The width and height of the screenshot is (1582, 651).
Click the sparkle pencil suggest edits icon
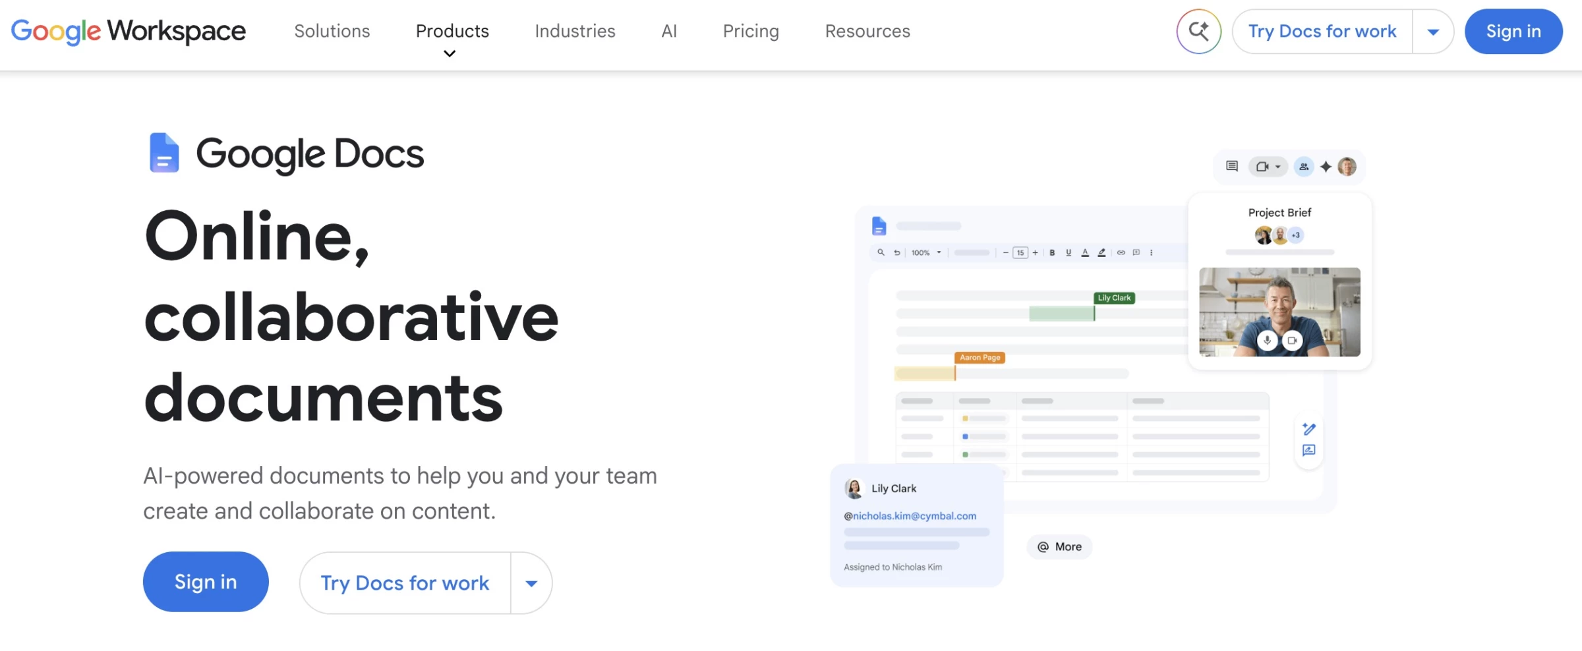pyautogui.click(x=1309, y=429)
